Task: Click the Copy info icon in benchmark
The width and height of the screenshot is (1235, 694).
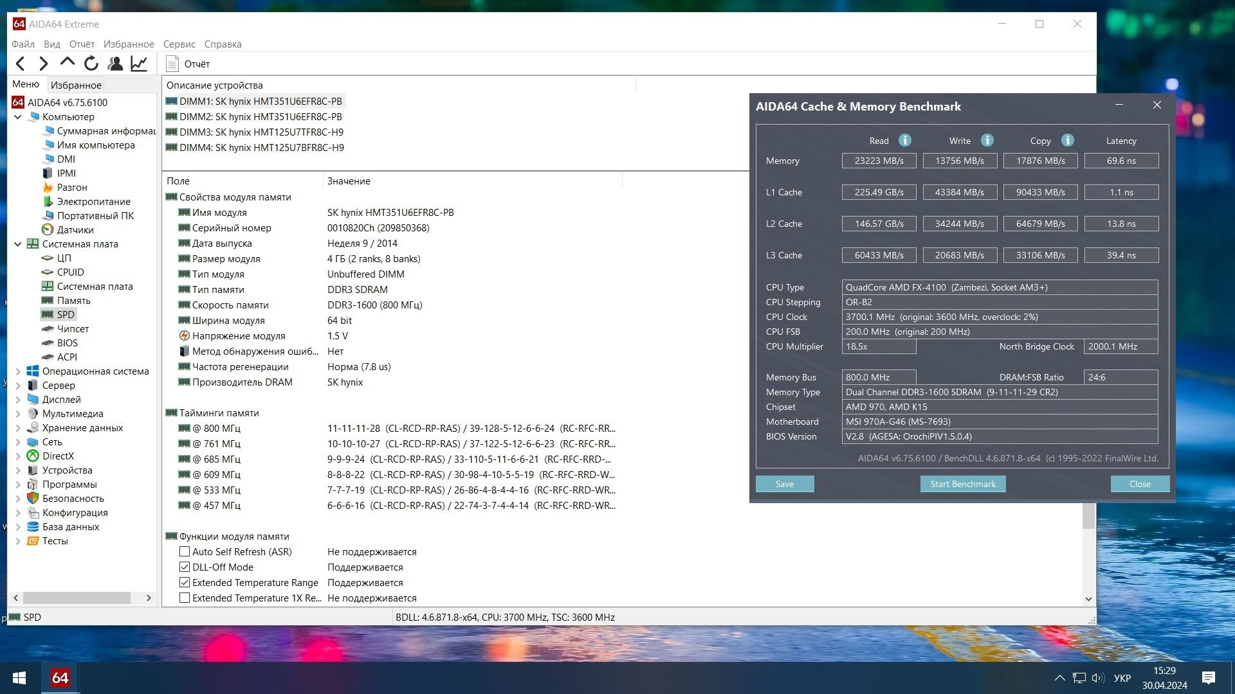Action: click(1067, 140)
